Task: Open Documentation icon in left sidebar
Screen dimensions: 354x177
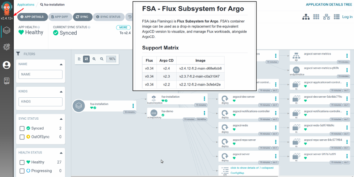Action: pyautogui.click(x=6, y=81)
